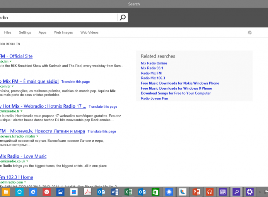
Task: Open related search Mix Radio Online
Action: coord(154,63)
